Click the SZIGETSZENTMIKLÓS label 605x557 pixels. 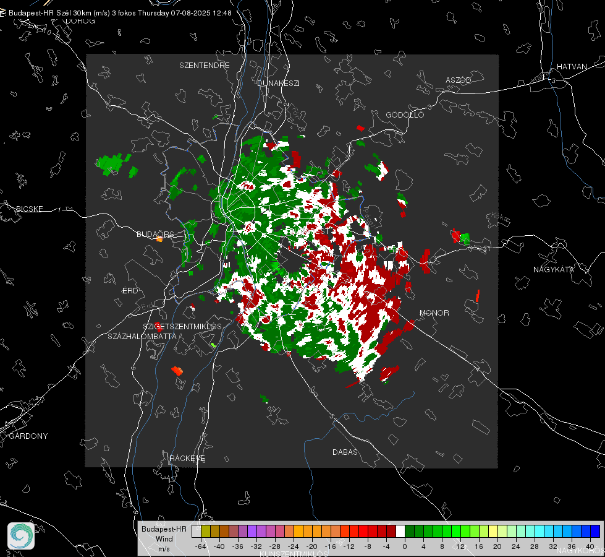[182, 327]
